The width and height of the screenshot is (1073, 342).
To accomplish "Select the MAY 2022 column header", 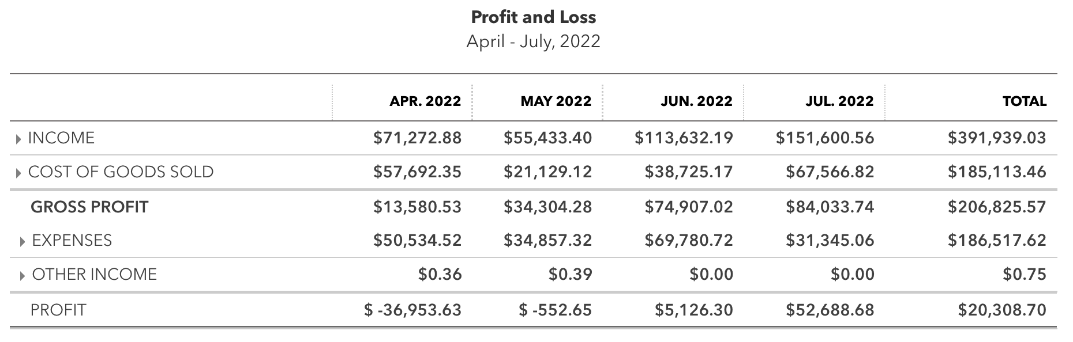I will pyautogui.click(x=556, y=101).
